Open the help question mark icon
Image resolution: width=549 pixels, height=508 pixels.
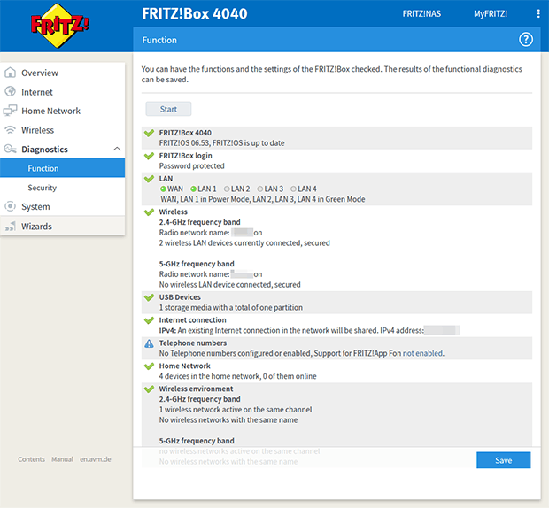pos(526,40)
